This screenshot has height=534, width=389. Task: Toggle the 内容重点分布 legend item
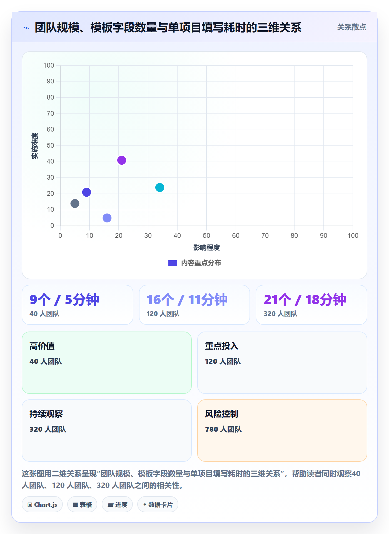click(194, 263)
